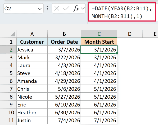158x125 pixels.
Task: Select row 8 header
Action: point(8,97)
